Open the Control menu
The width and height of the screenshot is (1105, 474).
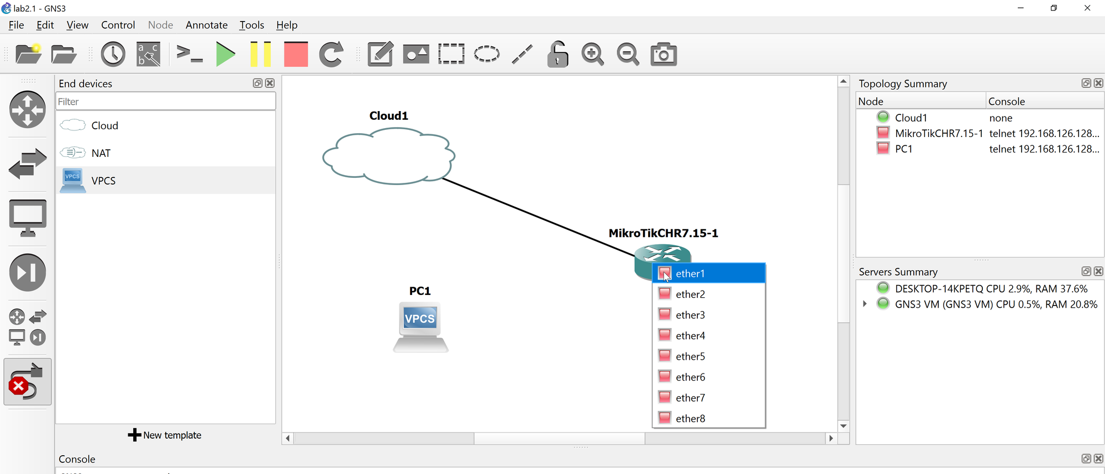(118, 25)
